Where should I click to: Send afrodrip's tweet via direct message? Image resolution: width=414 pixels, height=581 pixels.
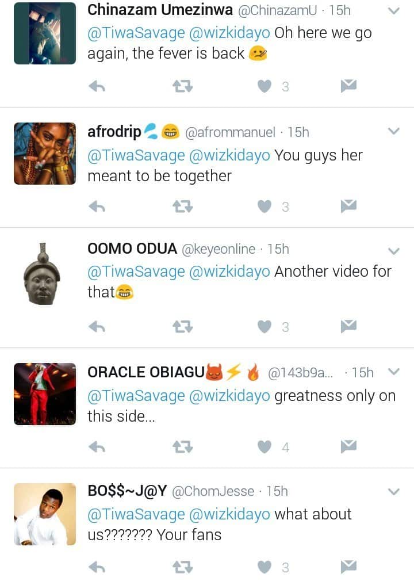348,206
